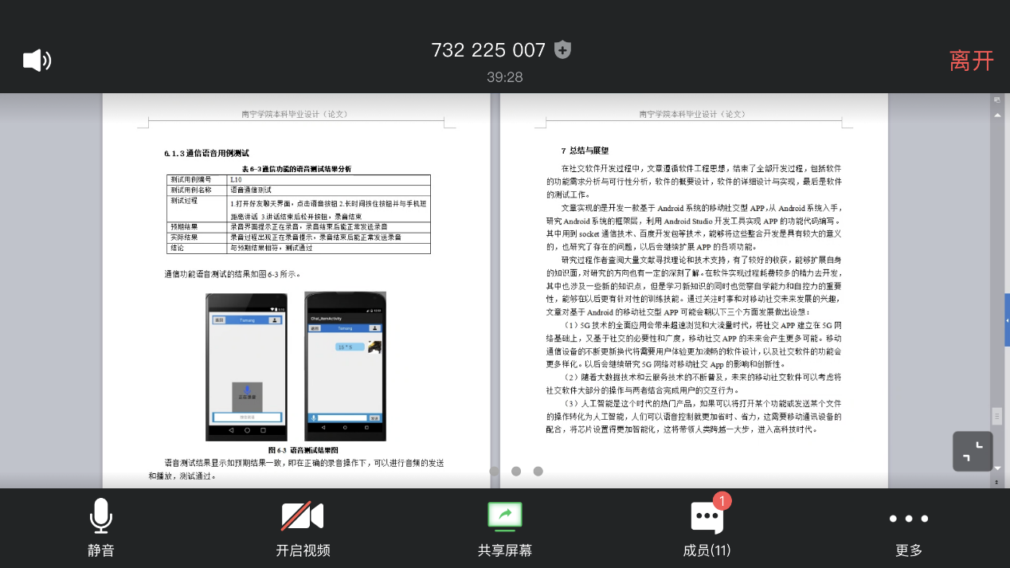Screen dimensions: 1010x568
Task: Open the members list (成员)
Action: pyautogui.click(x=707, y=527)
